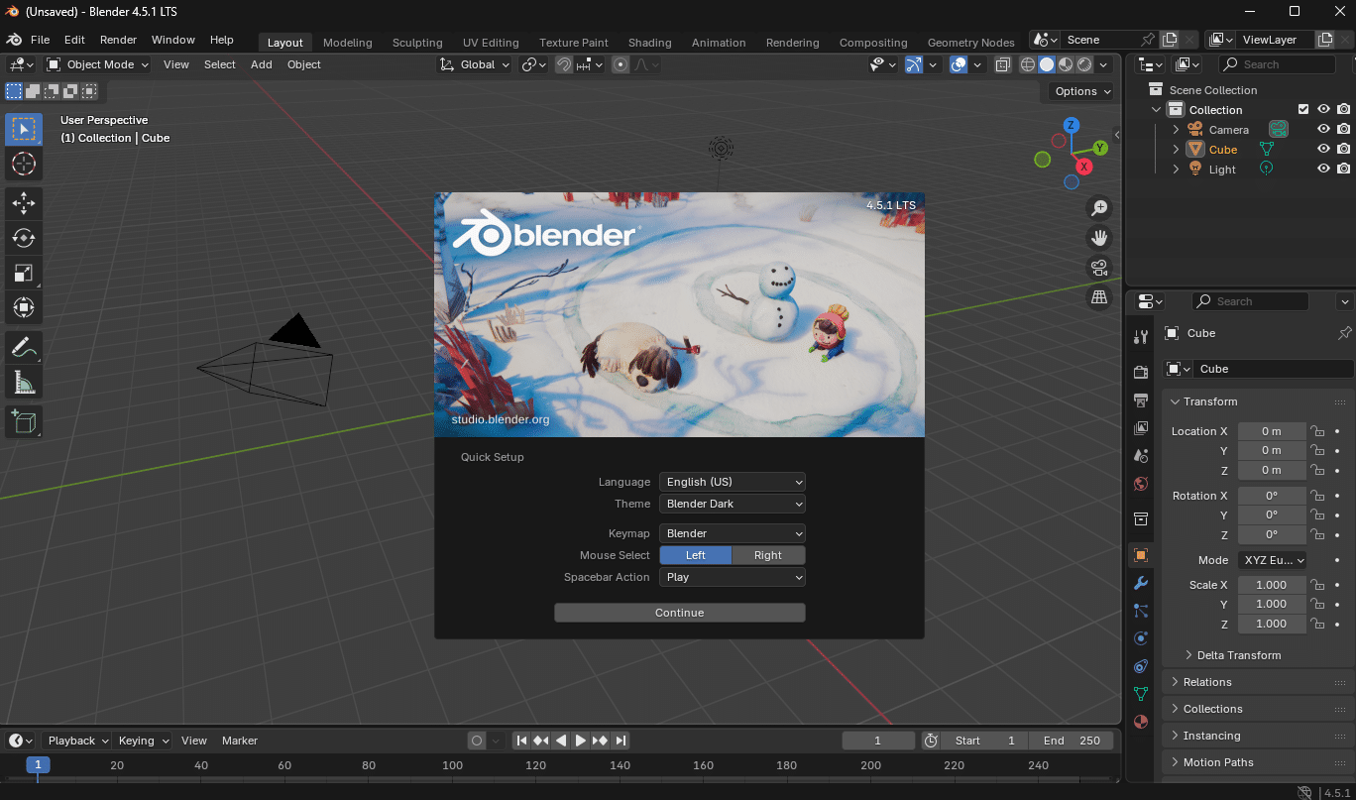Hide the Cube with its eye icon
The width and height of the screenshot is (1356, 800).
click(1322, 149)
